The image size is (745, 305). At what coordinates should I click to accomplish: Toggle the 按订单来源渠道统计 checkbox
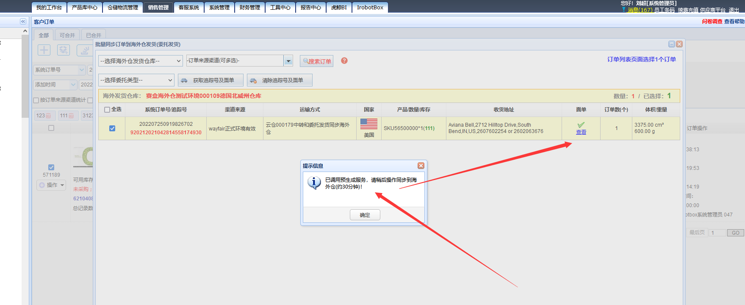(36, 100)
